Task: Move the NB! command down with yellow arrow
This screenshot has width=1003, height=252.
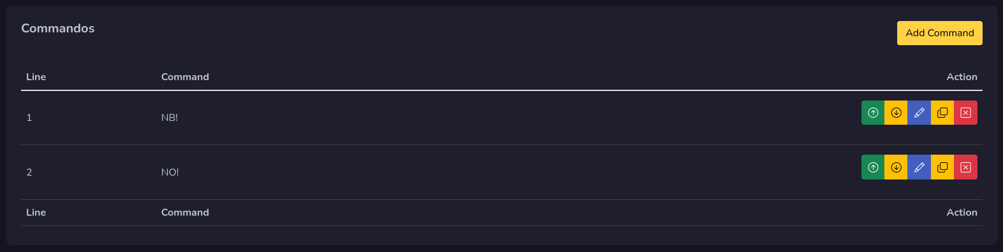Action: 896,113
